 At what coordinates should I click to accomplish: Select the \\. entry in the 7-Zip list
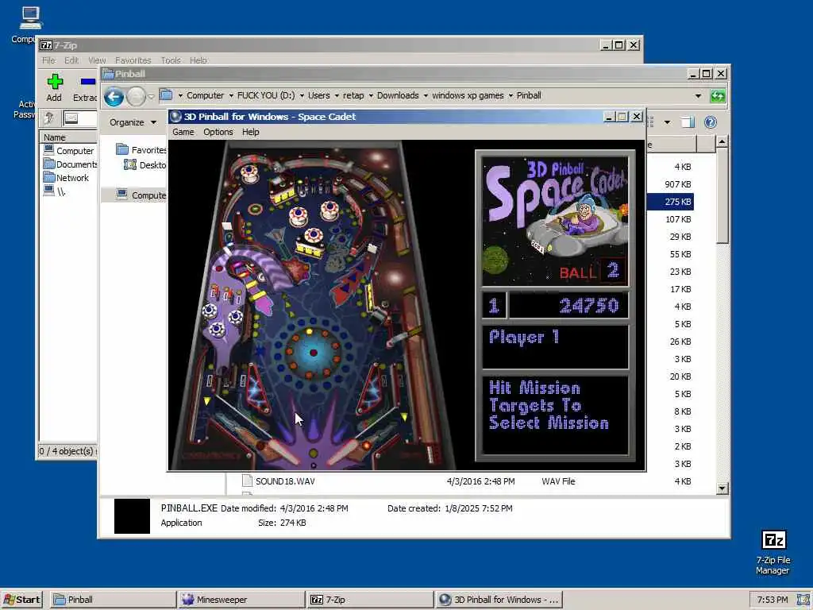[55, 191]
